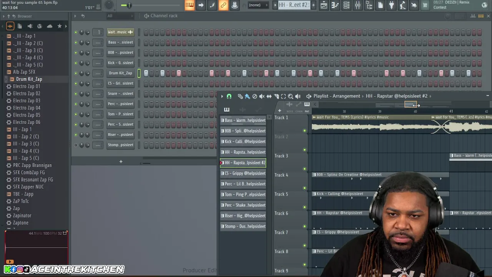Open Browser starred favorites icon
This screenshot has height=277, width=492.
(x=59, y=26)
